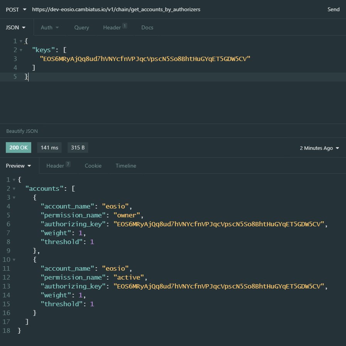Open the Docs tab
This screenshot has height=346, width=346.
coord(147,27)
